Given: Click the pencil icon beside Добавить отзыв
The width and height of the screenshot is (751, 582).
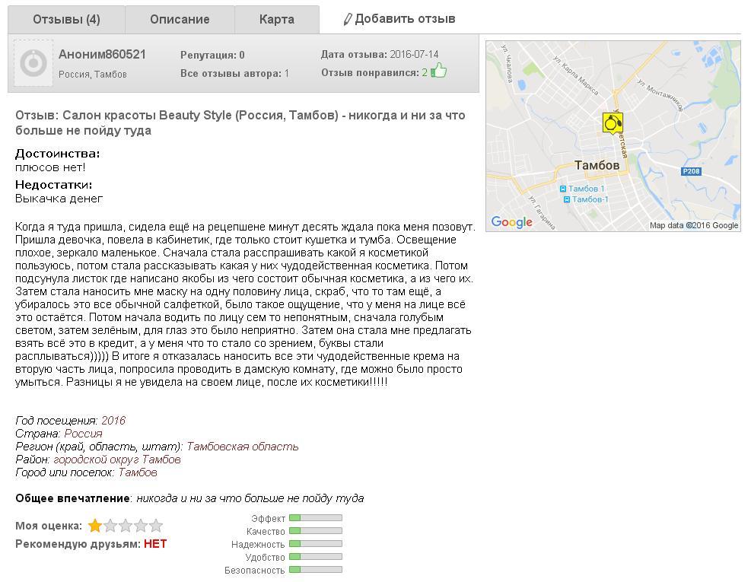Looking at the screenshot, I should click(348, 20).
